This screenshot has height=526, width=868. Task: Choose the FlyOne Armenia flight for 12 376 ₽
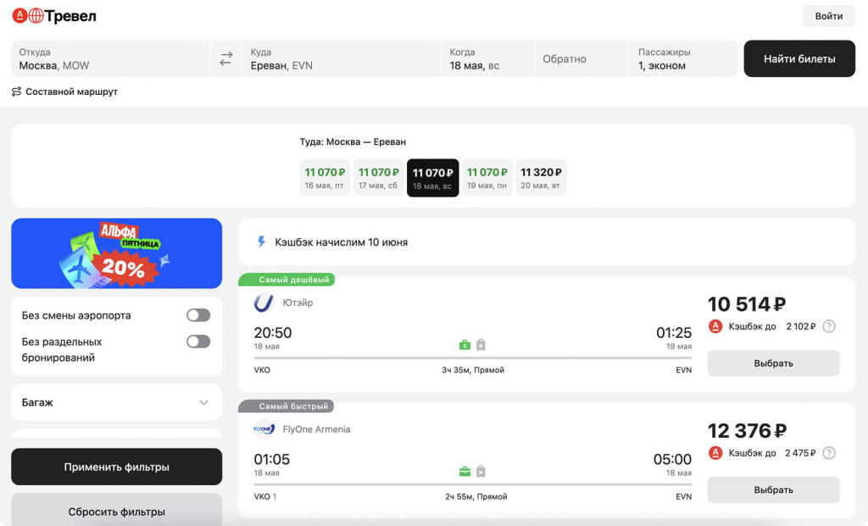click(773, 490)
